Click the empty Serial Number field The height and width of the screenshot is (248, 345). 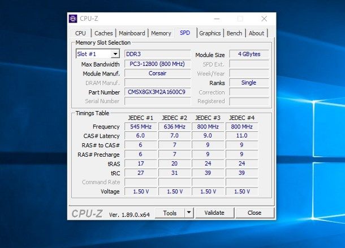158,101
